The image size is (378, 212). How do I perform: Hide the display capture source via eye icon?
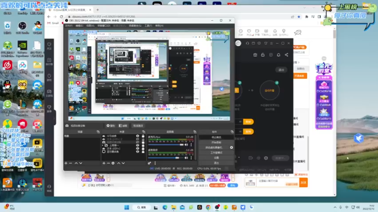point(137,152)
